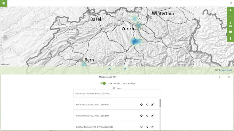This screenshot has width=234, height=131.
Task: Edit the Hofackerstrasse 3 lead
Action: [x=152, y=116]
